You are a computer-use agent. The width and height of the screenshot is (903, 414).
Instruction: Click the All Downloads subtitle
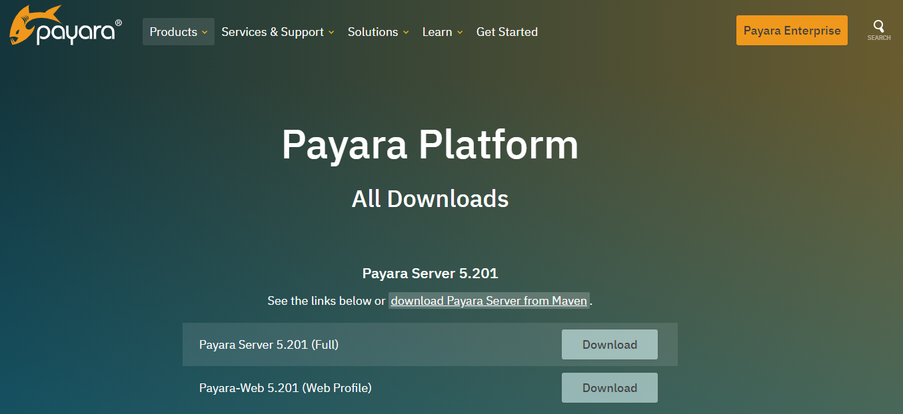coord(430,198)
